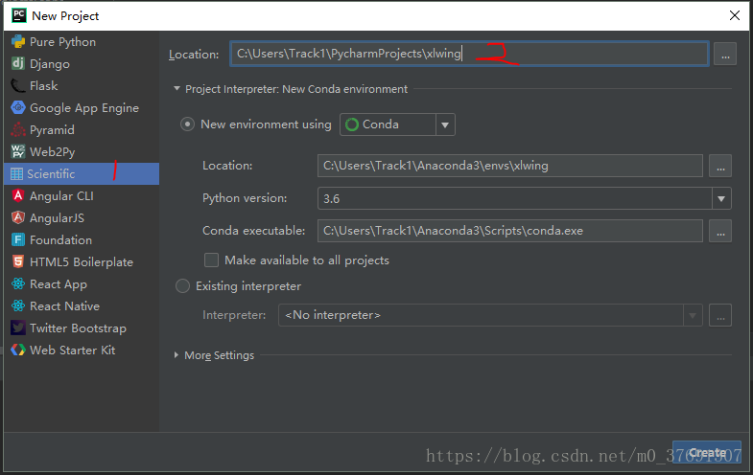Image resolution: width=753 pixels, height=475 pixels.
Task: Pick the Flask project type icon
Action: point(18,86)
